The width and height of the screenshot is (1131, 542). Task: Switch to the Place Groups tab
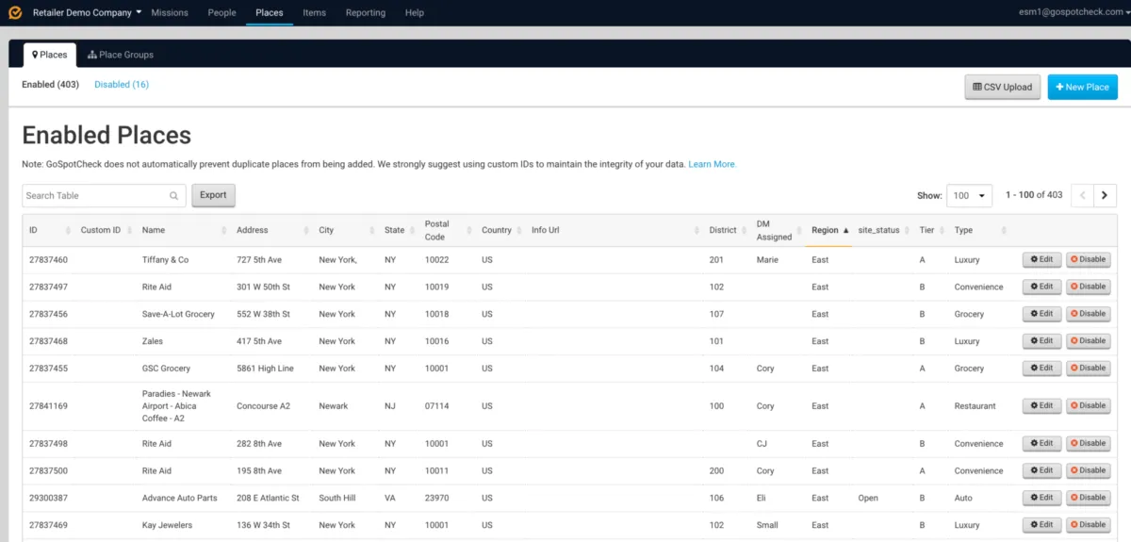[121, 55]
